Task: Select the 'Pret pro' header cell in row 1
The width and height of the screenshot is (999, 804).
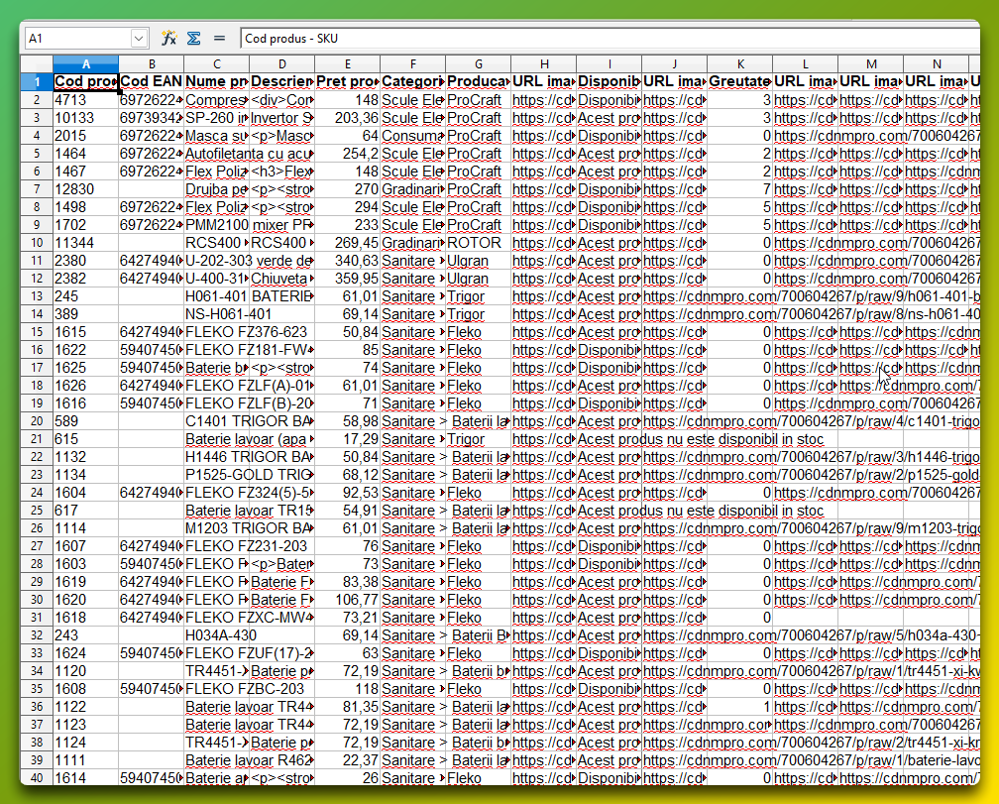Action: 347,81
